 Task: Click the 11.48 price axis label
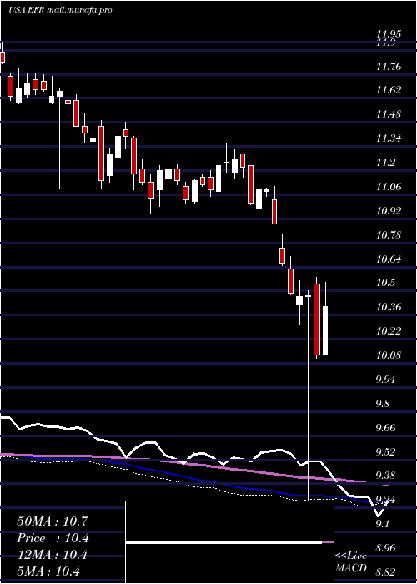pyautogui.click(x=389, y=114)
